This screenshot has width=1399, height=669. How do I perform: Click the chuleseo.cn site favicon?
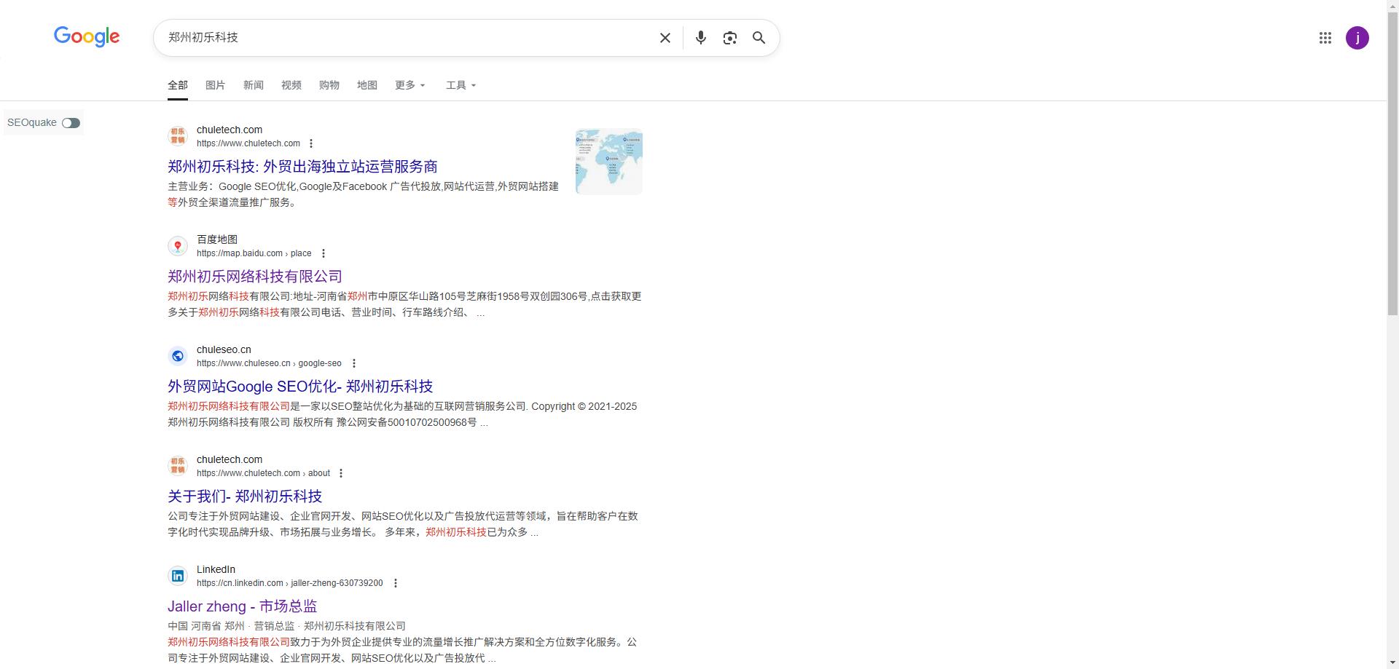(x=177, y=356)
